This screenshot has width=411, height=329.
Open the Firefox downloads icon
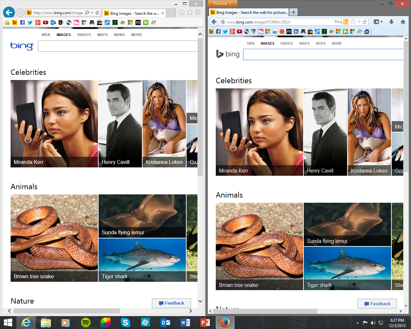(391, 22)
